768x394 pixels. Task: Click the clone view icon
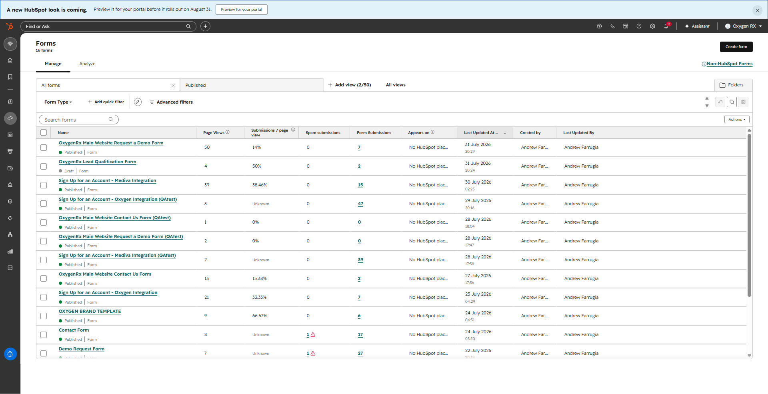click(732, 102)
